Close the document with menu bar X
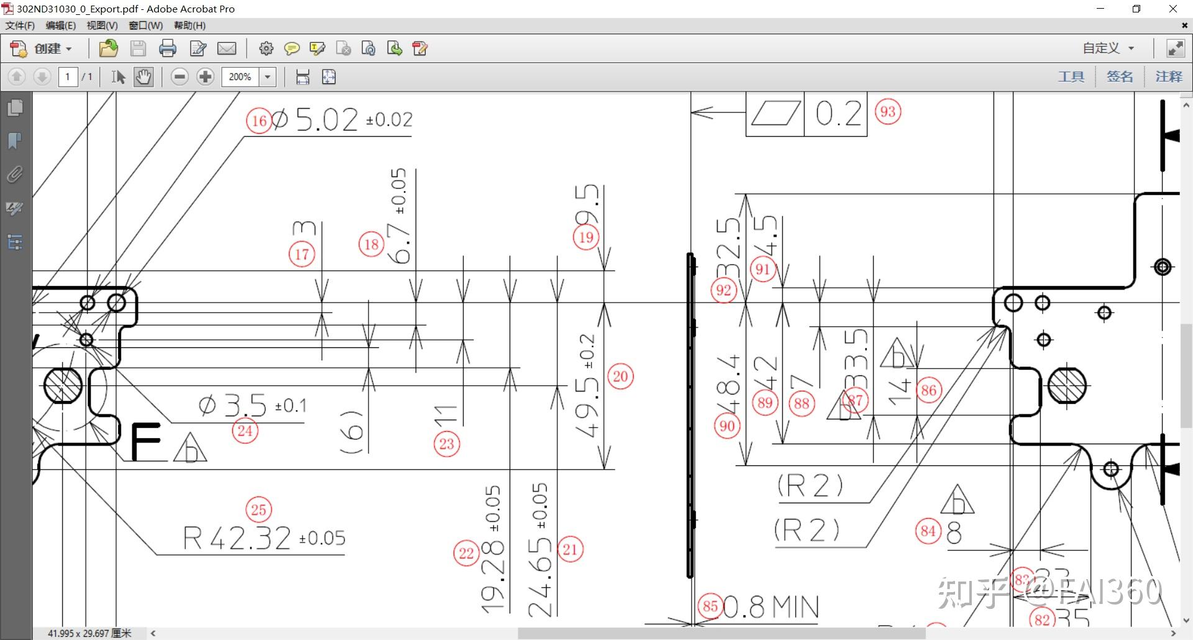This screenshot has height=640, width=1193. [x=1184, y=25]
